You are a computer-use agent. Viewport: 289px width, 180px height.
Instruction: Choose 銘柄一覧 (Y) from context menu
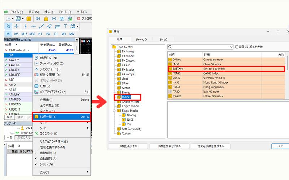click(x=61, y=117)
